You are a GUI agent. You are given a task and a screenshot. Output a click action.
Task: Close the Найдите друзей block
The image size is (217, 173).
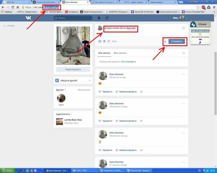point(90,80)
